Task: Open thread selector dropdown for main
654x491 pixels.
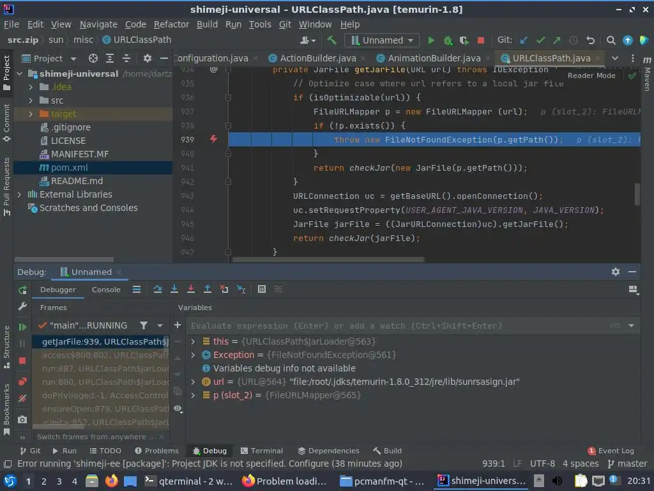Action: click(x=160, y=325)
